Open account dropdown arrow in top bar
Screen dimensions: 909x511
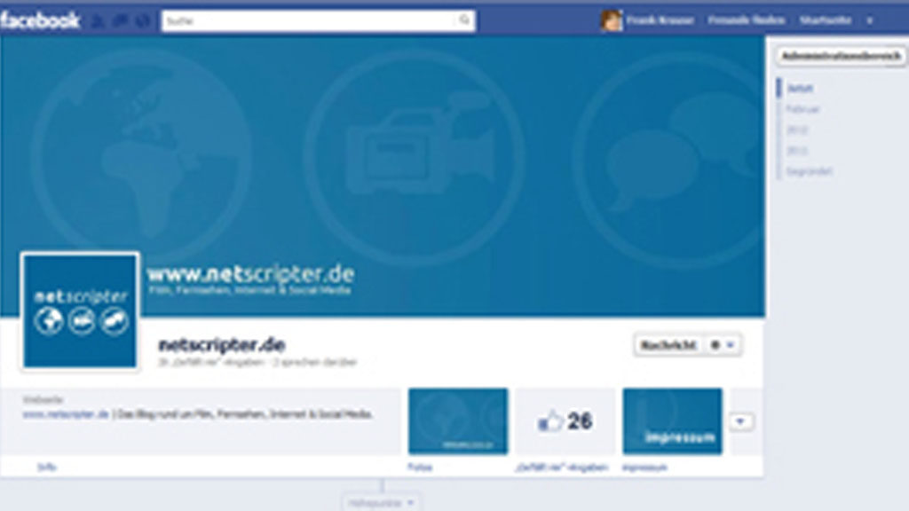point(870,21)
